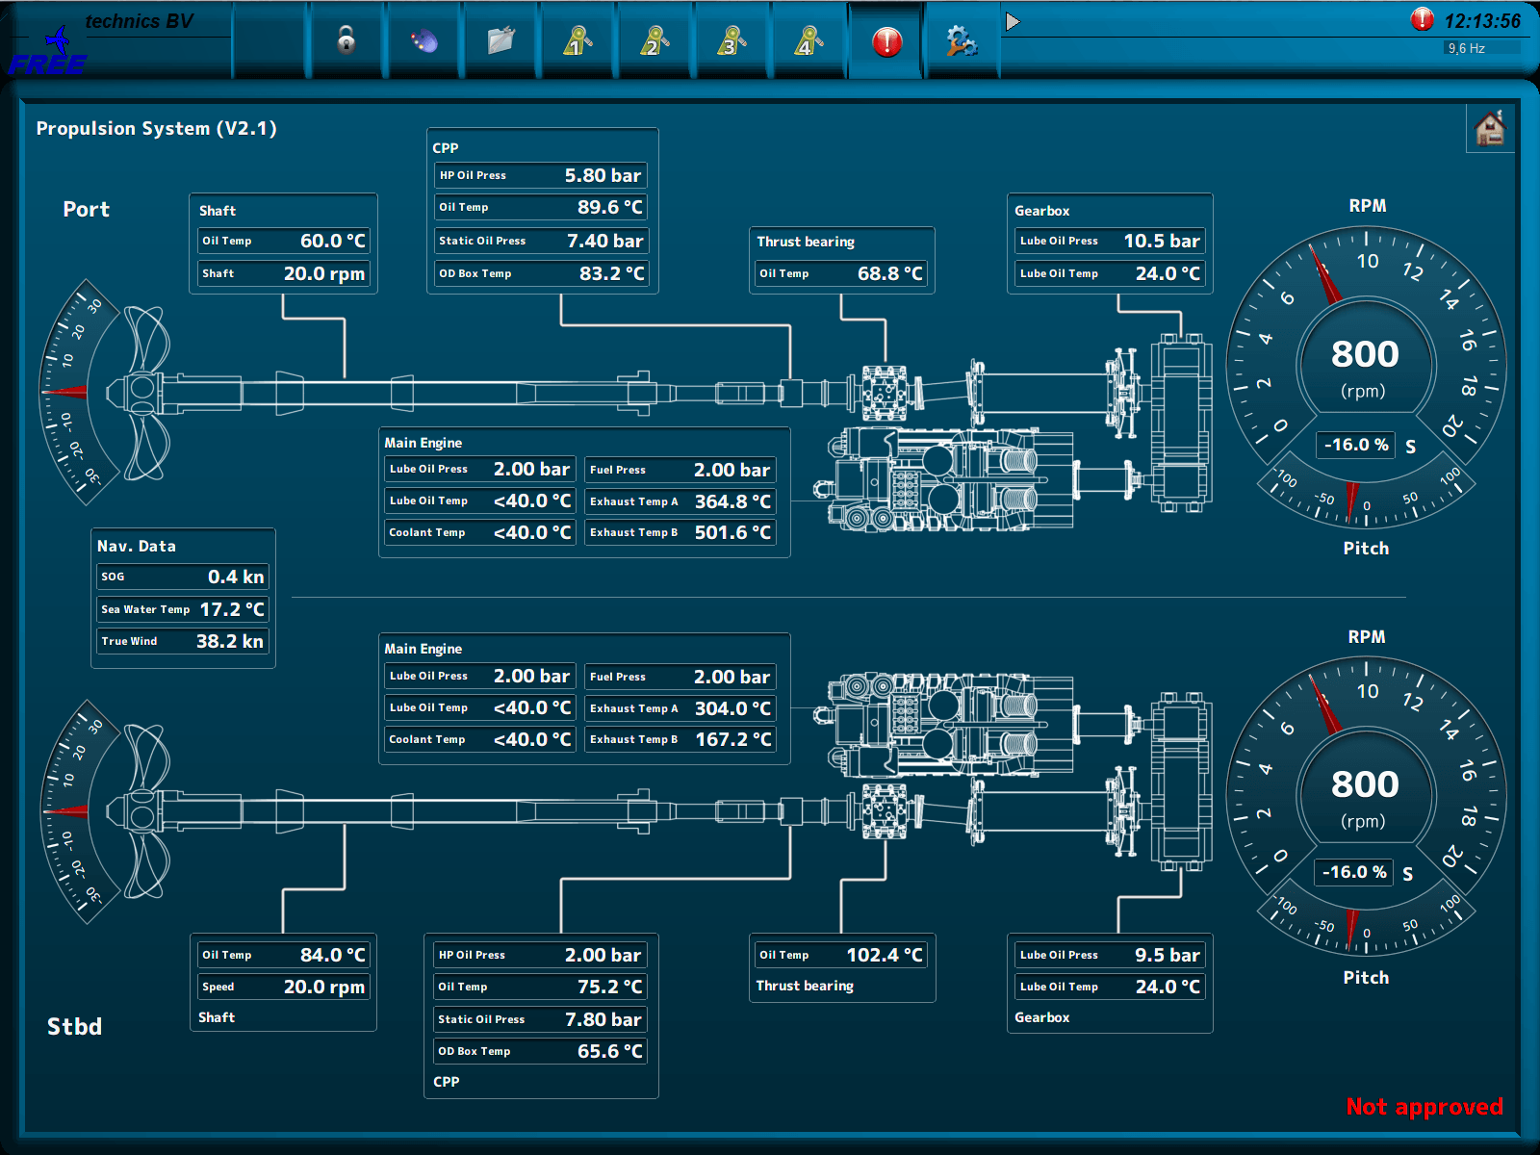
Task: Click the arrow marker on the alarm banner
Action: pos(1012,19)
